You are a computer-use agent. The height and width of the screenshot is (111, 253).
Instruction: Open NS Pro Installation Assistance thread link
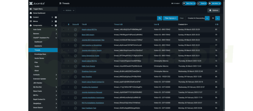93,103
